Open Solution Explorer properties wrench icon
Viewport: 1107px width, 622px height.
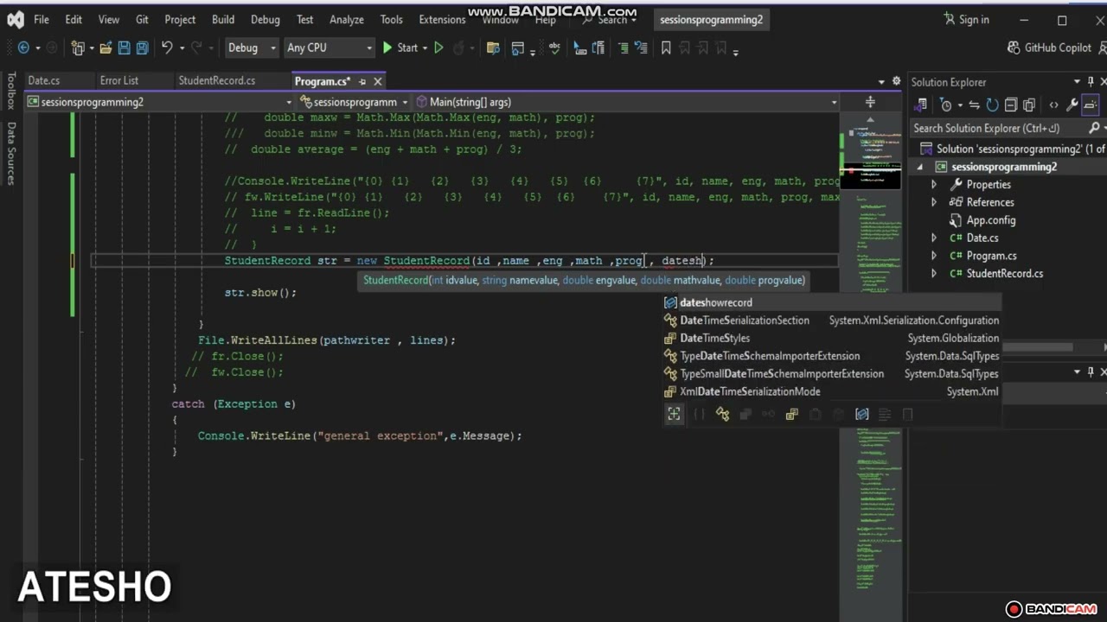pos(1072,105)
